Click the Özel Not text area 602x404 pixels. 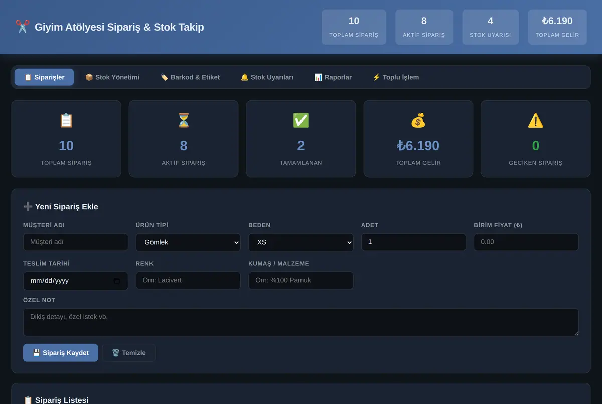click(x=301, y=322)
